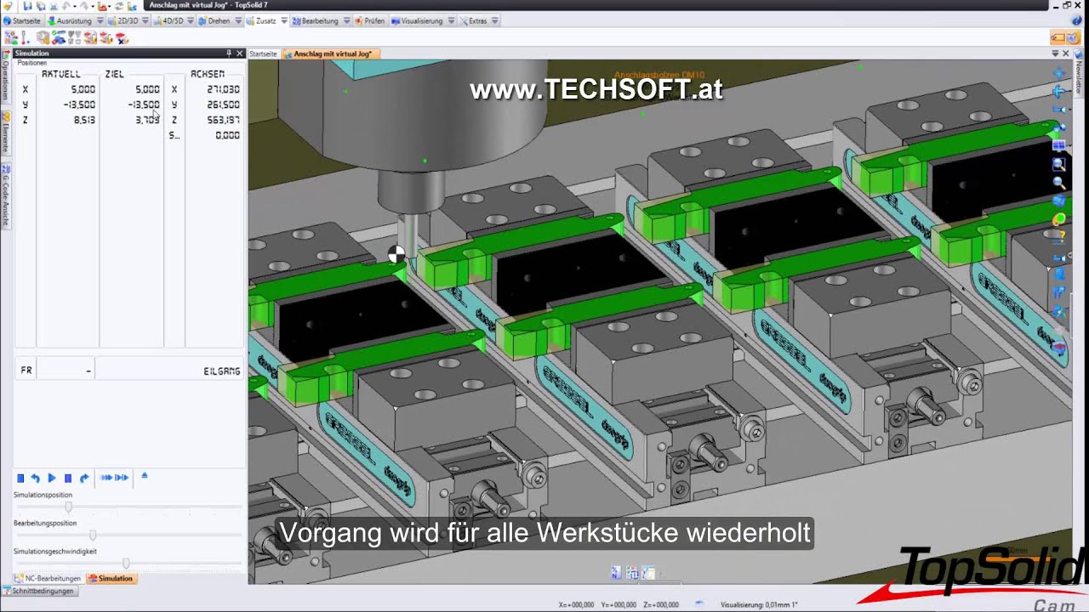Expand the dropdown arrow next to Zusatz
The image size is (1089, 612).
coord(284,20)
